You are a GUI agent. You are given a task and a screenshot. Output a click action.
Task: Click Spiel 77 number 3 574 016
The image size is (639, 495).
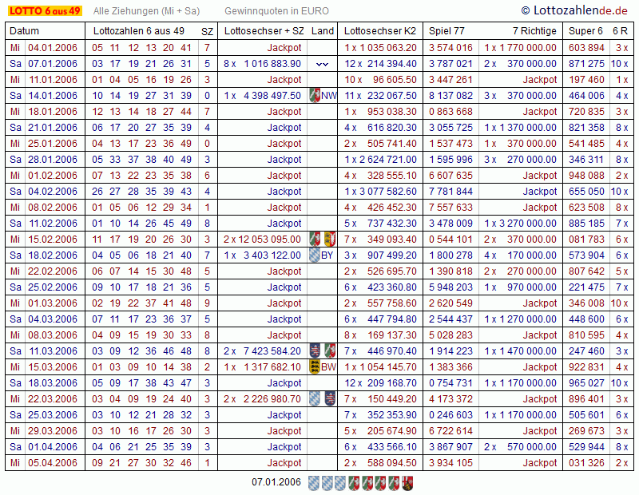pyautogui.click(x=450, y=48)
